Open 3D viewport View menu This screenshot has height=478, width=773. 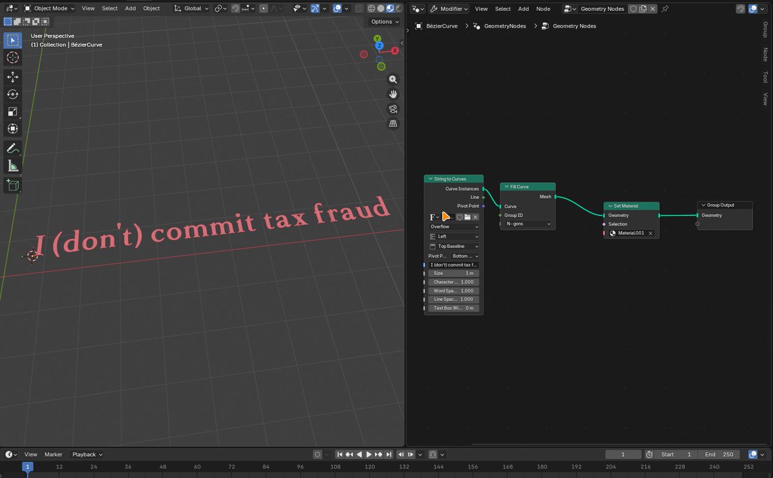coord(88,8)
